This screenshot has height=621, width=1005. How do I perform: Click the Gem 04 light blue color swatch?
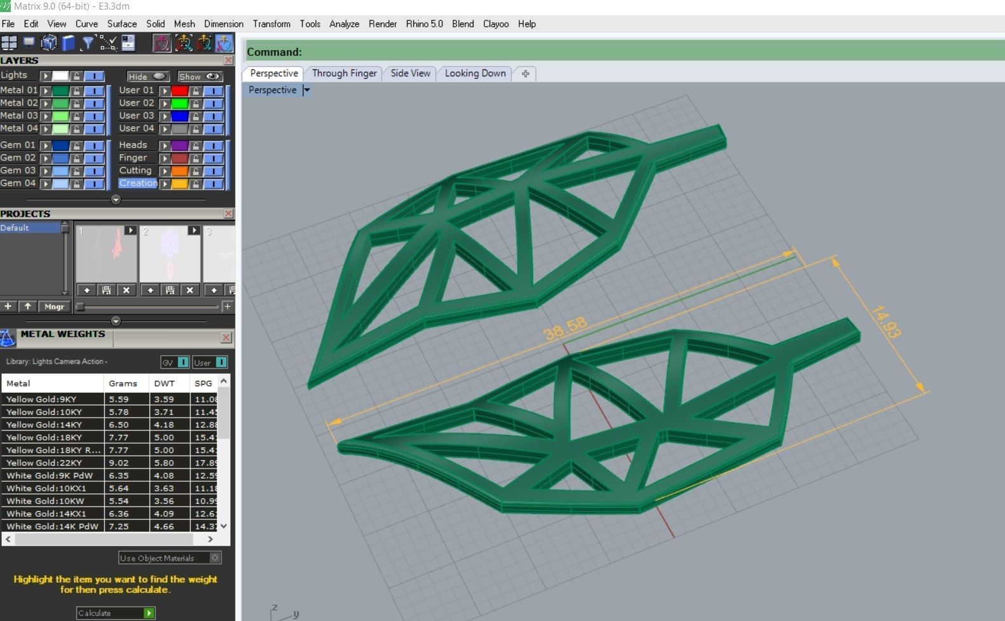coord(60,184)
